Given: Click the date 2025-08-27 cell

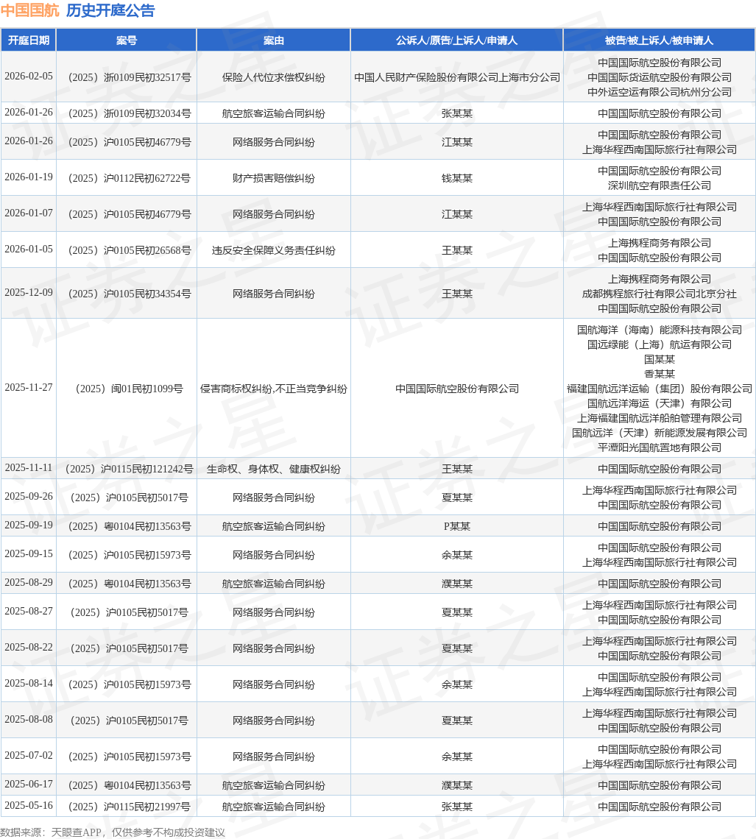Looking at the screenshot, I should point(29,611).
